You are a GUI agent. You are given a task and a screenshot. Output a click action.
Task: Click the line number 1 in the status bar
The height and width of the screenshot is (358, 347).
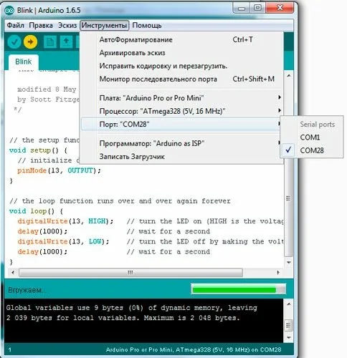pyautogui.click(x=10, y=350)
